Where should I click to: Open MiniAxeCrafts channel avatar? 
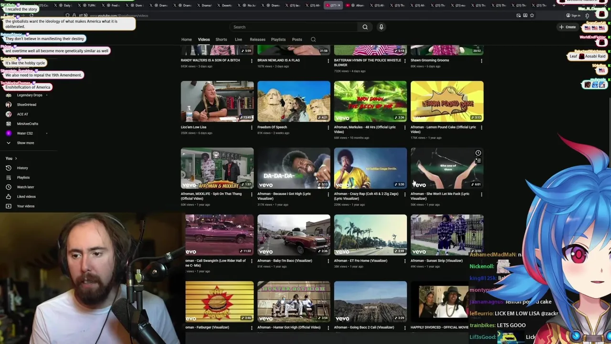[8, 124]
